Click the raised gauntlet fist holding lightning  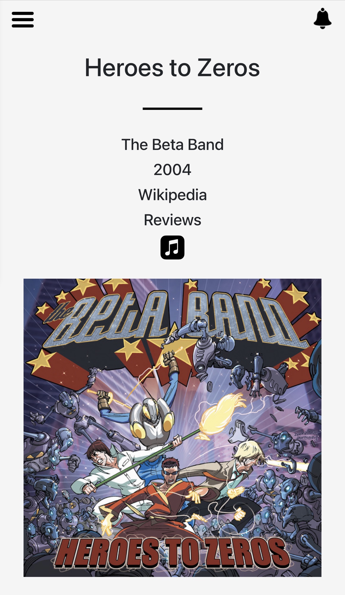click(x=170, y=361)
